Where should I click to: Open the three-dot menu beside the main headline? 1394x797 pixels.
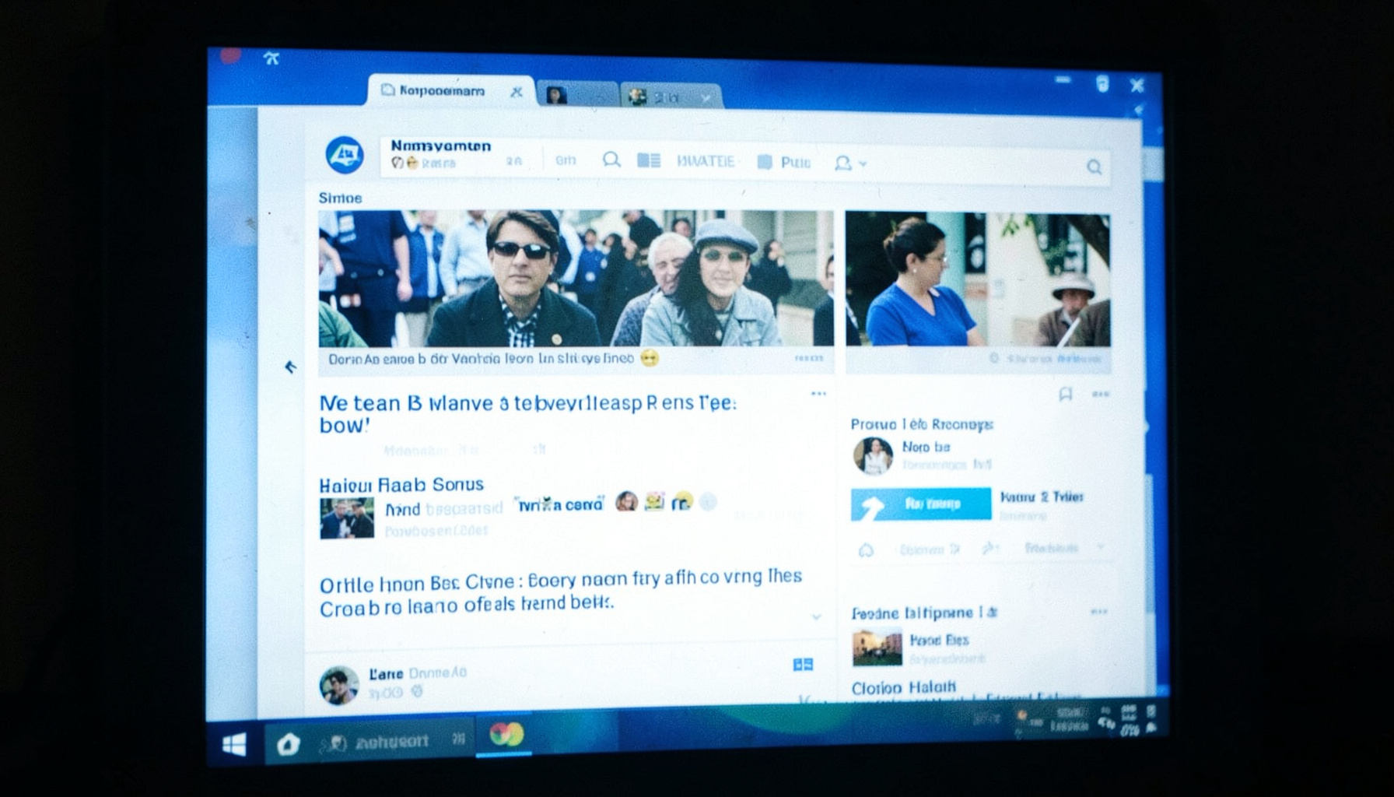[818, 394]
